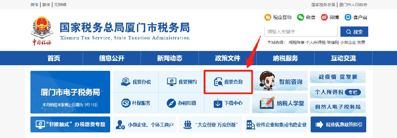Click the 办税指南 compass icon tile

click(x=181, y=103)
